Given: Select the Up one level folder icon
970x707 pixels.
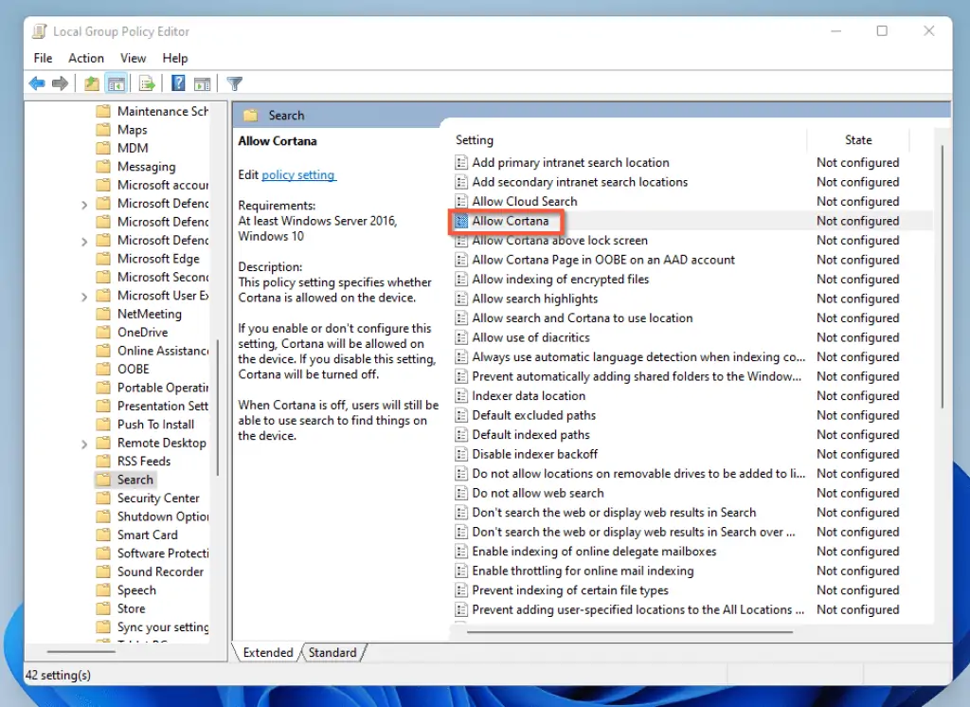Looking at the screenshot, I should (91, 83).
